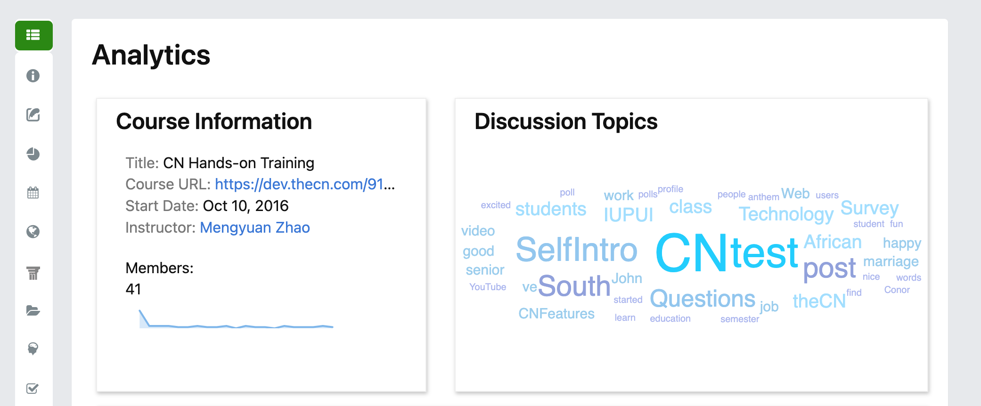Click the word Questions in topic cloud

703,299
